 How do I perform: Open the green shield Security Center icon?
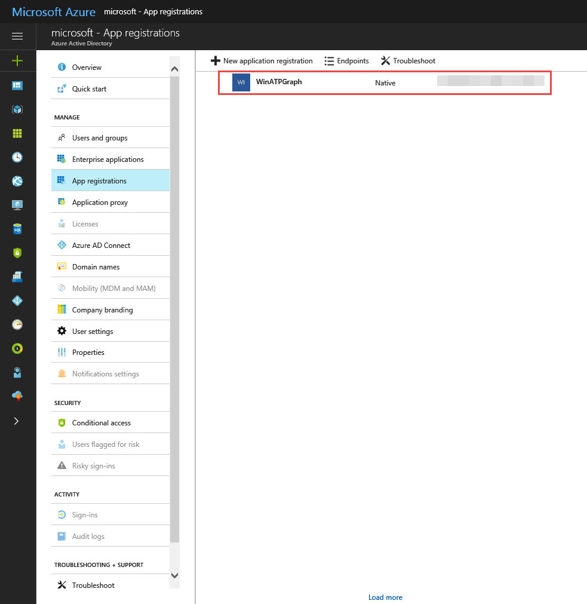pyautogui.click(x=17, y=253)
